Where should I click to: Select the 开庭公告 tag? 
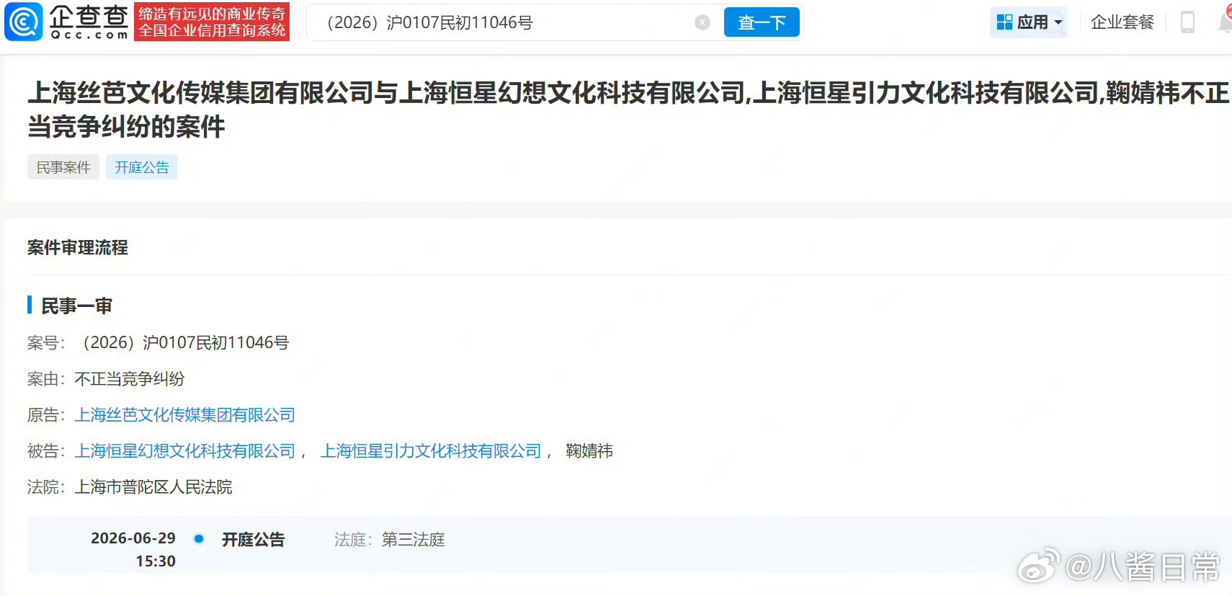[x=142, y=167]
